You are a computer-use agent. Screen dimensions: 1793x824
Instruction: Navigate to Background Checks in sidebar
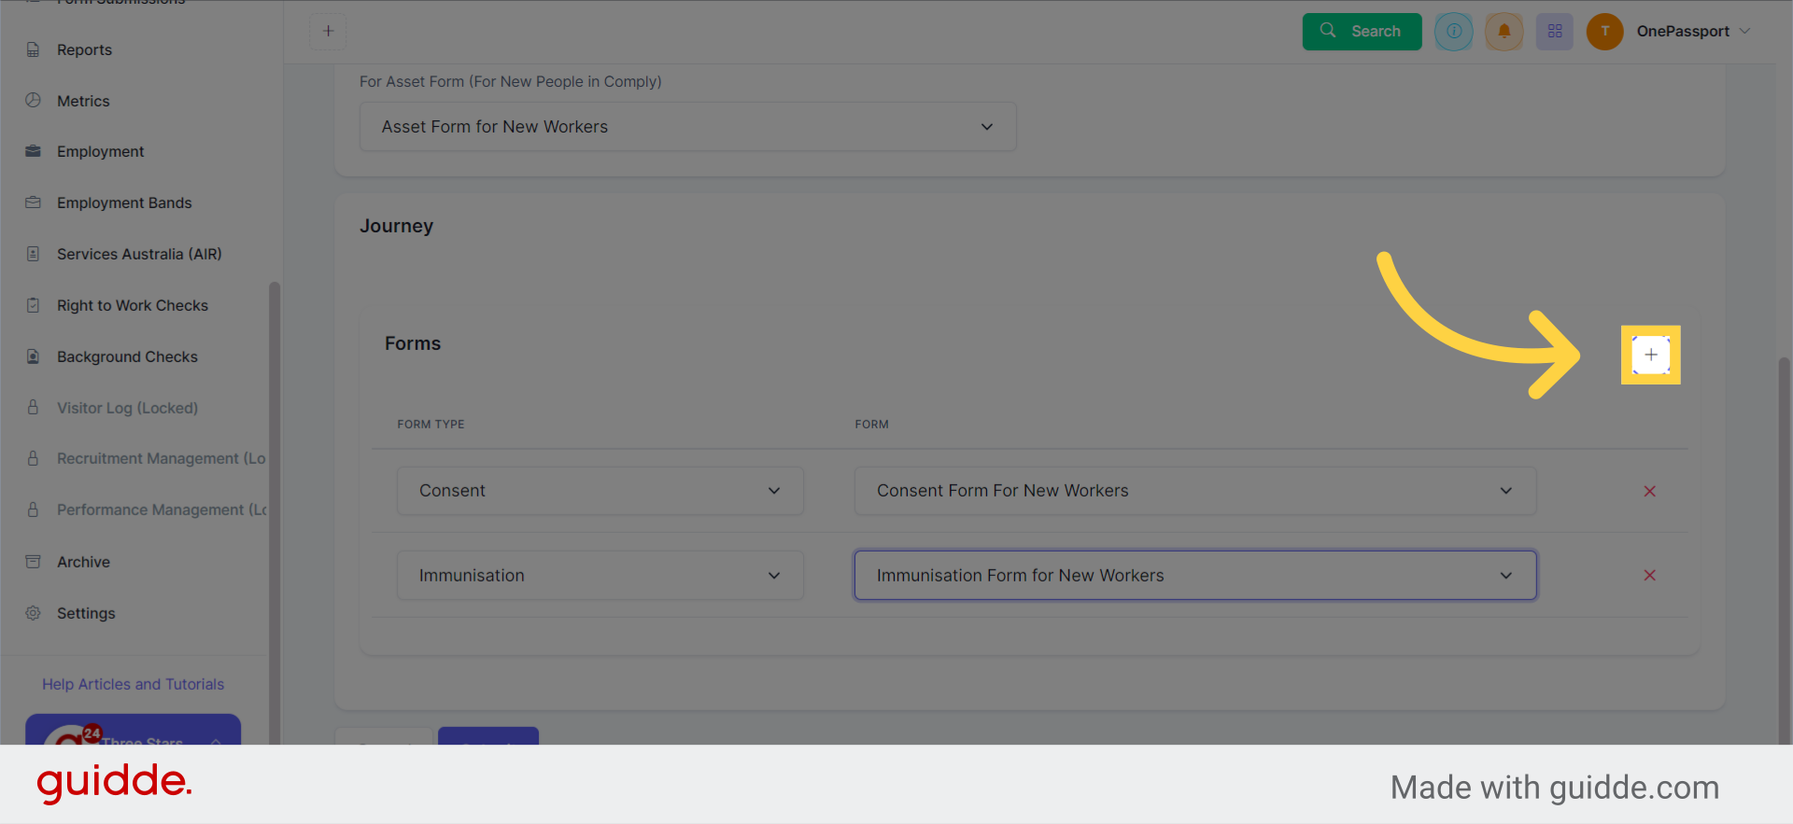127,356
